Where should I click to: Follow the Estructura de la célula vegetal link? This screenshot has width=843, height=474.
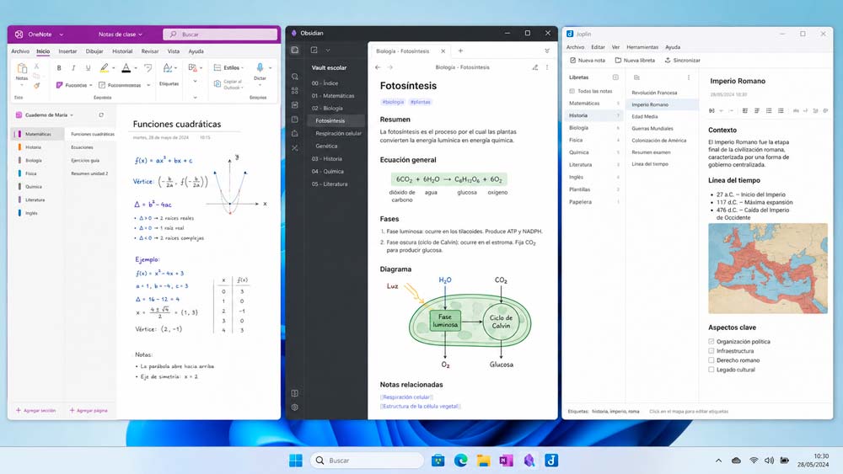click(x=421, y=407)
